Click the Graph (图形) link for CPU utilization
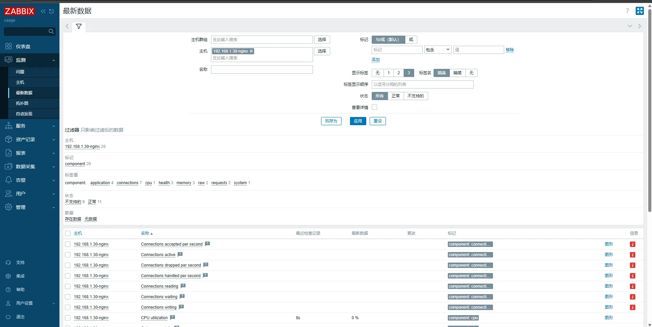 pos(609,318)
